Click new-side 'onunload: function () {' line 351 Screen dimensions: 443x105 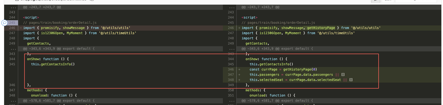272,95
